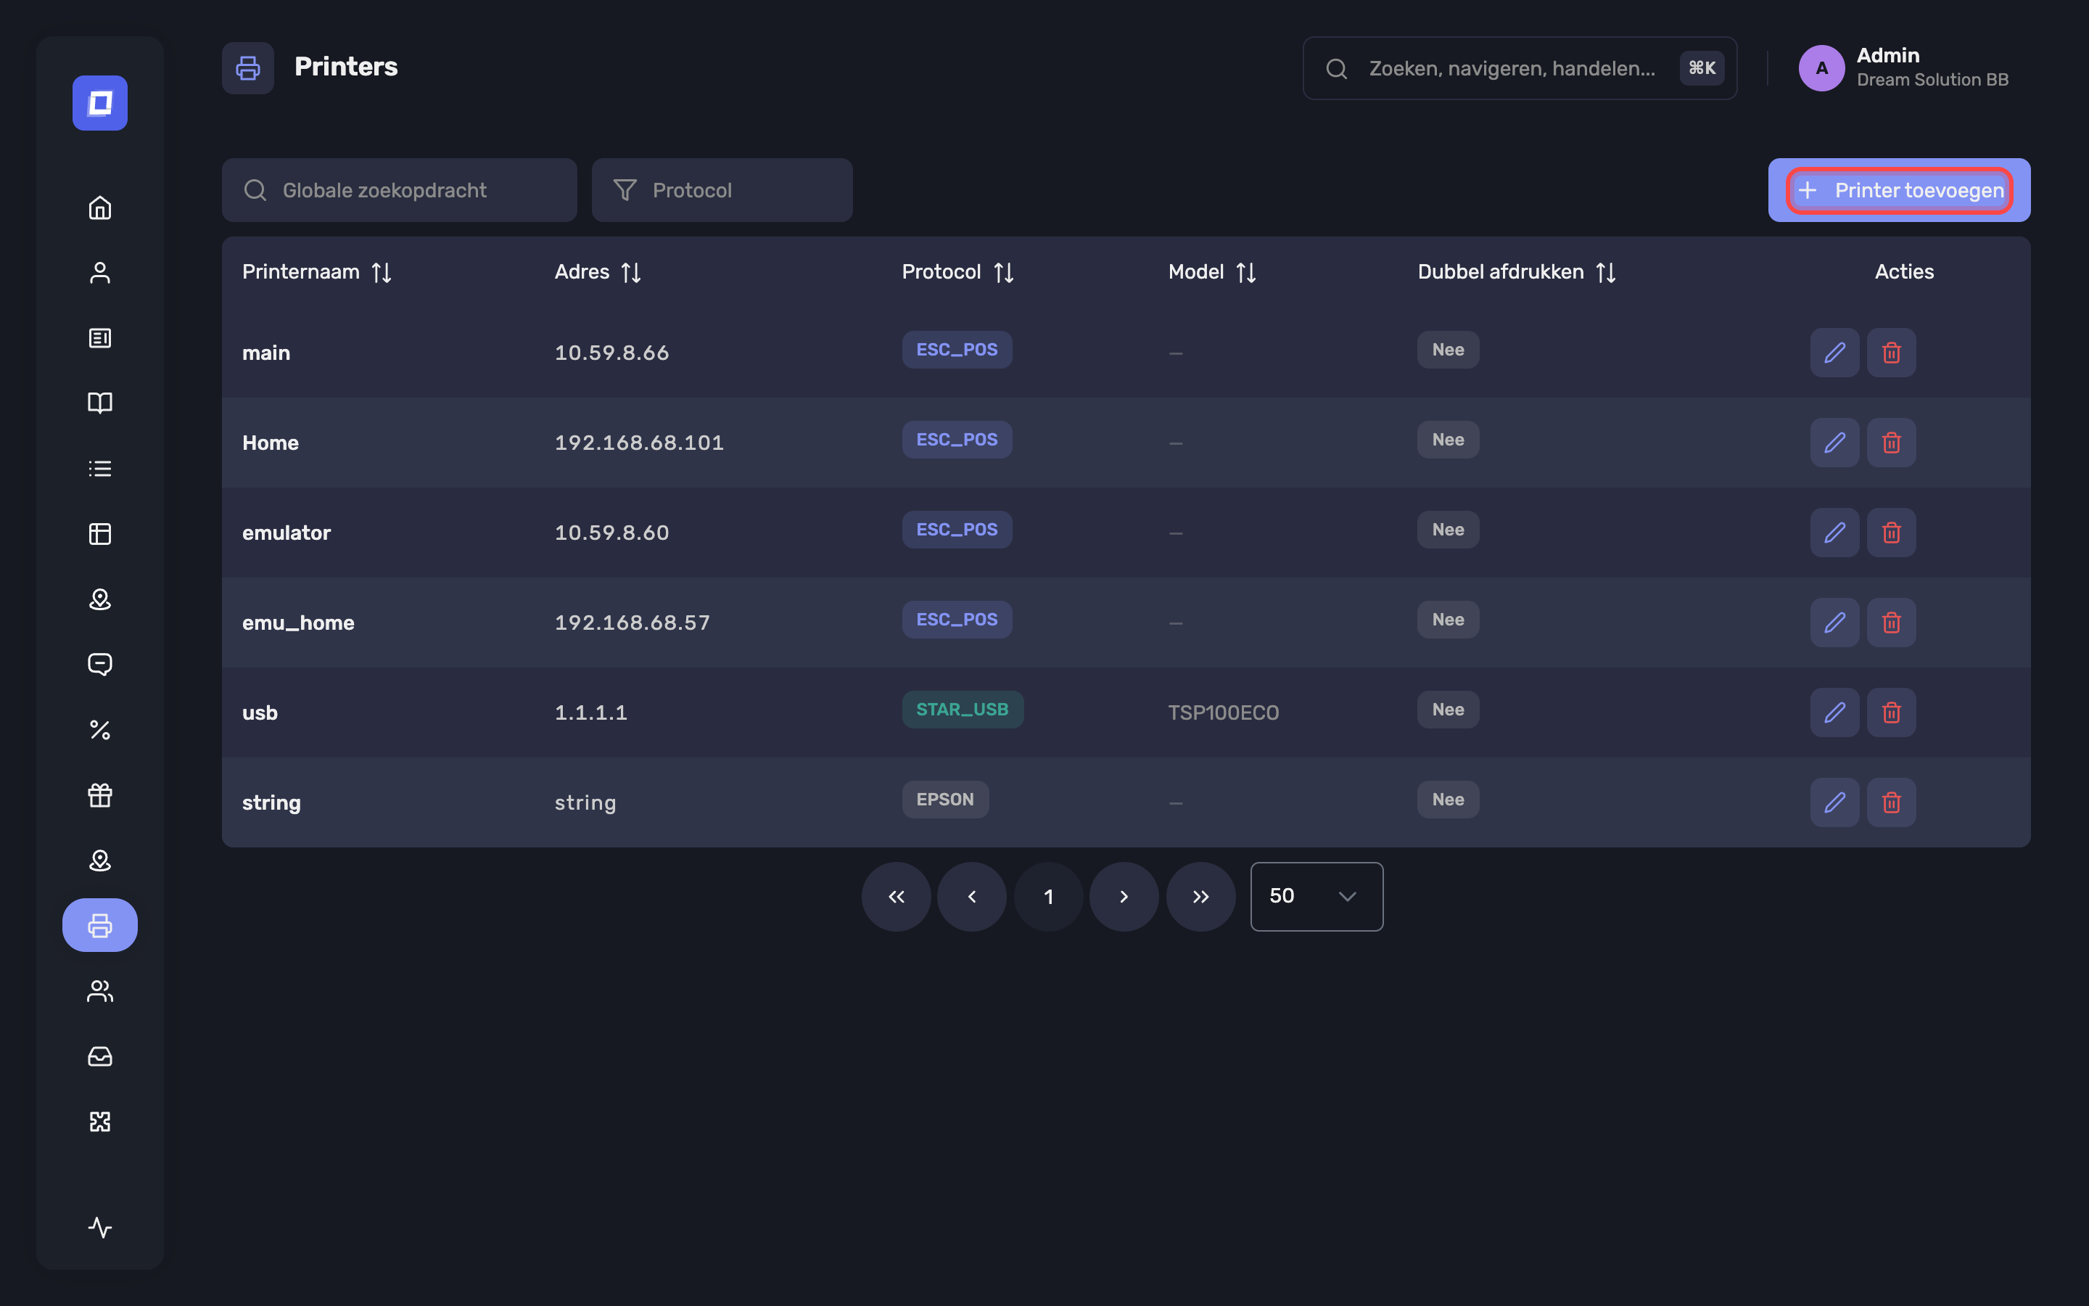Delete the emulator printer via trash icon
The width and height of the screenshot is (2089, 1306).
1891,533
